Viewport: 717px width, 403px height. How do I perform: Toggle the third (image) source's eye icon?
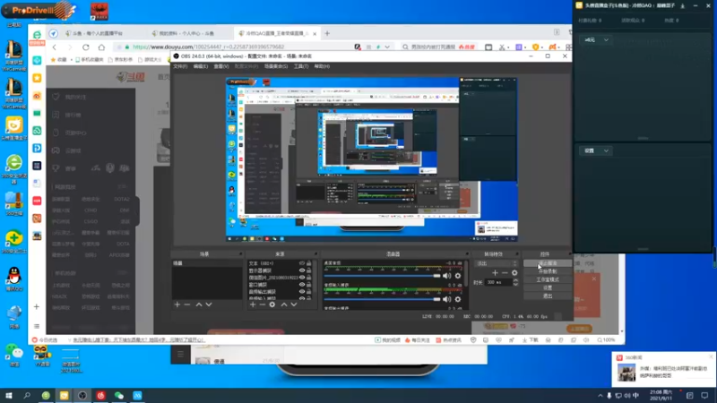(x=302, y=278)
